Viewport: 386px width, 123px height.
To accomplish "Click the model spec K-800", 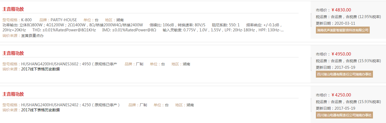I will [26, 20].
